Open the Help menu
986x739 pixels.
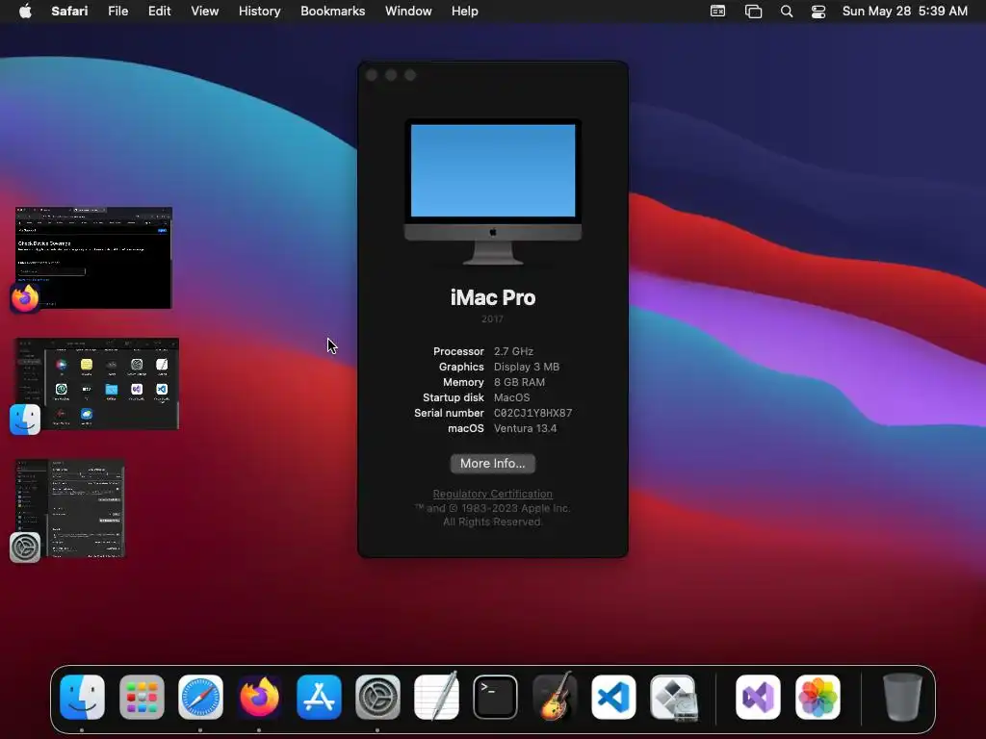pos(465,12)
